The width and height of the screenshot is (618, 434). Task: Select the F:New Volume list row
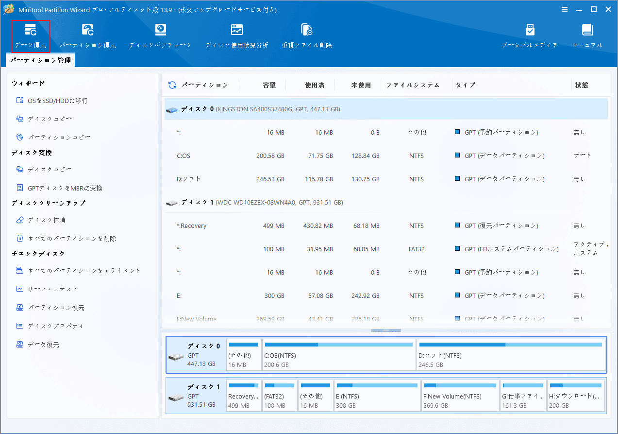[x=386, y=319]
